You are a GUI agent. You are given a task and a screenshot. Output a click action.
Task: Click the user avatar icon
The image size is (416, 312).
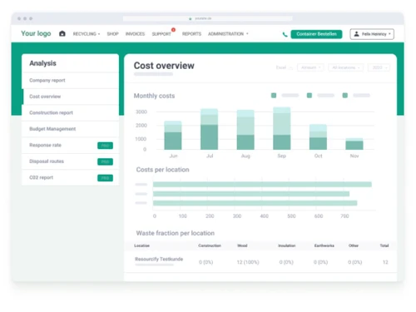[x=357, y=34]
